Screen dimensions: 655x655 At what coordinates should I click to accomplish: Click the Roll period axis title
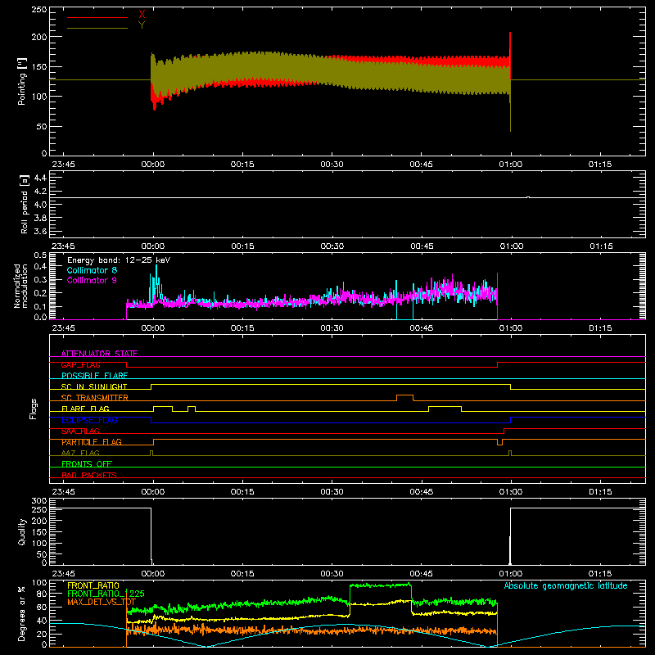click(25, 204)
